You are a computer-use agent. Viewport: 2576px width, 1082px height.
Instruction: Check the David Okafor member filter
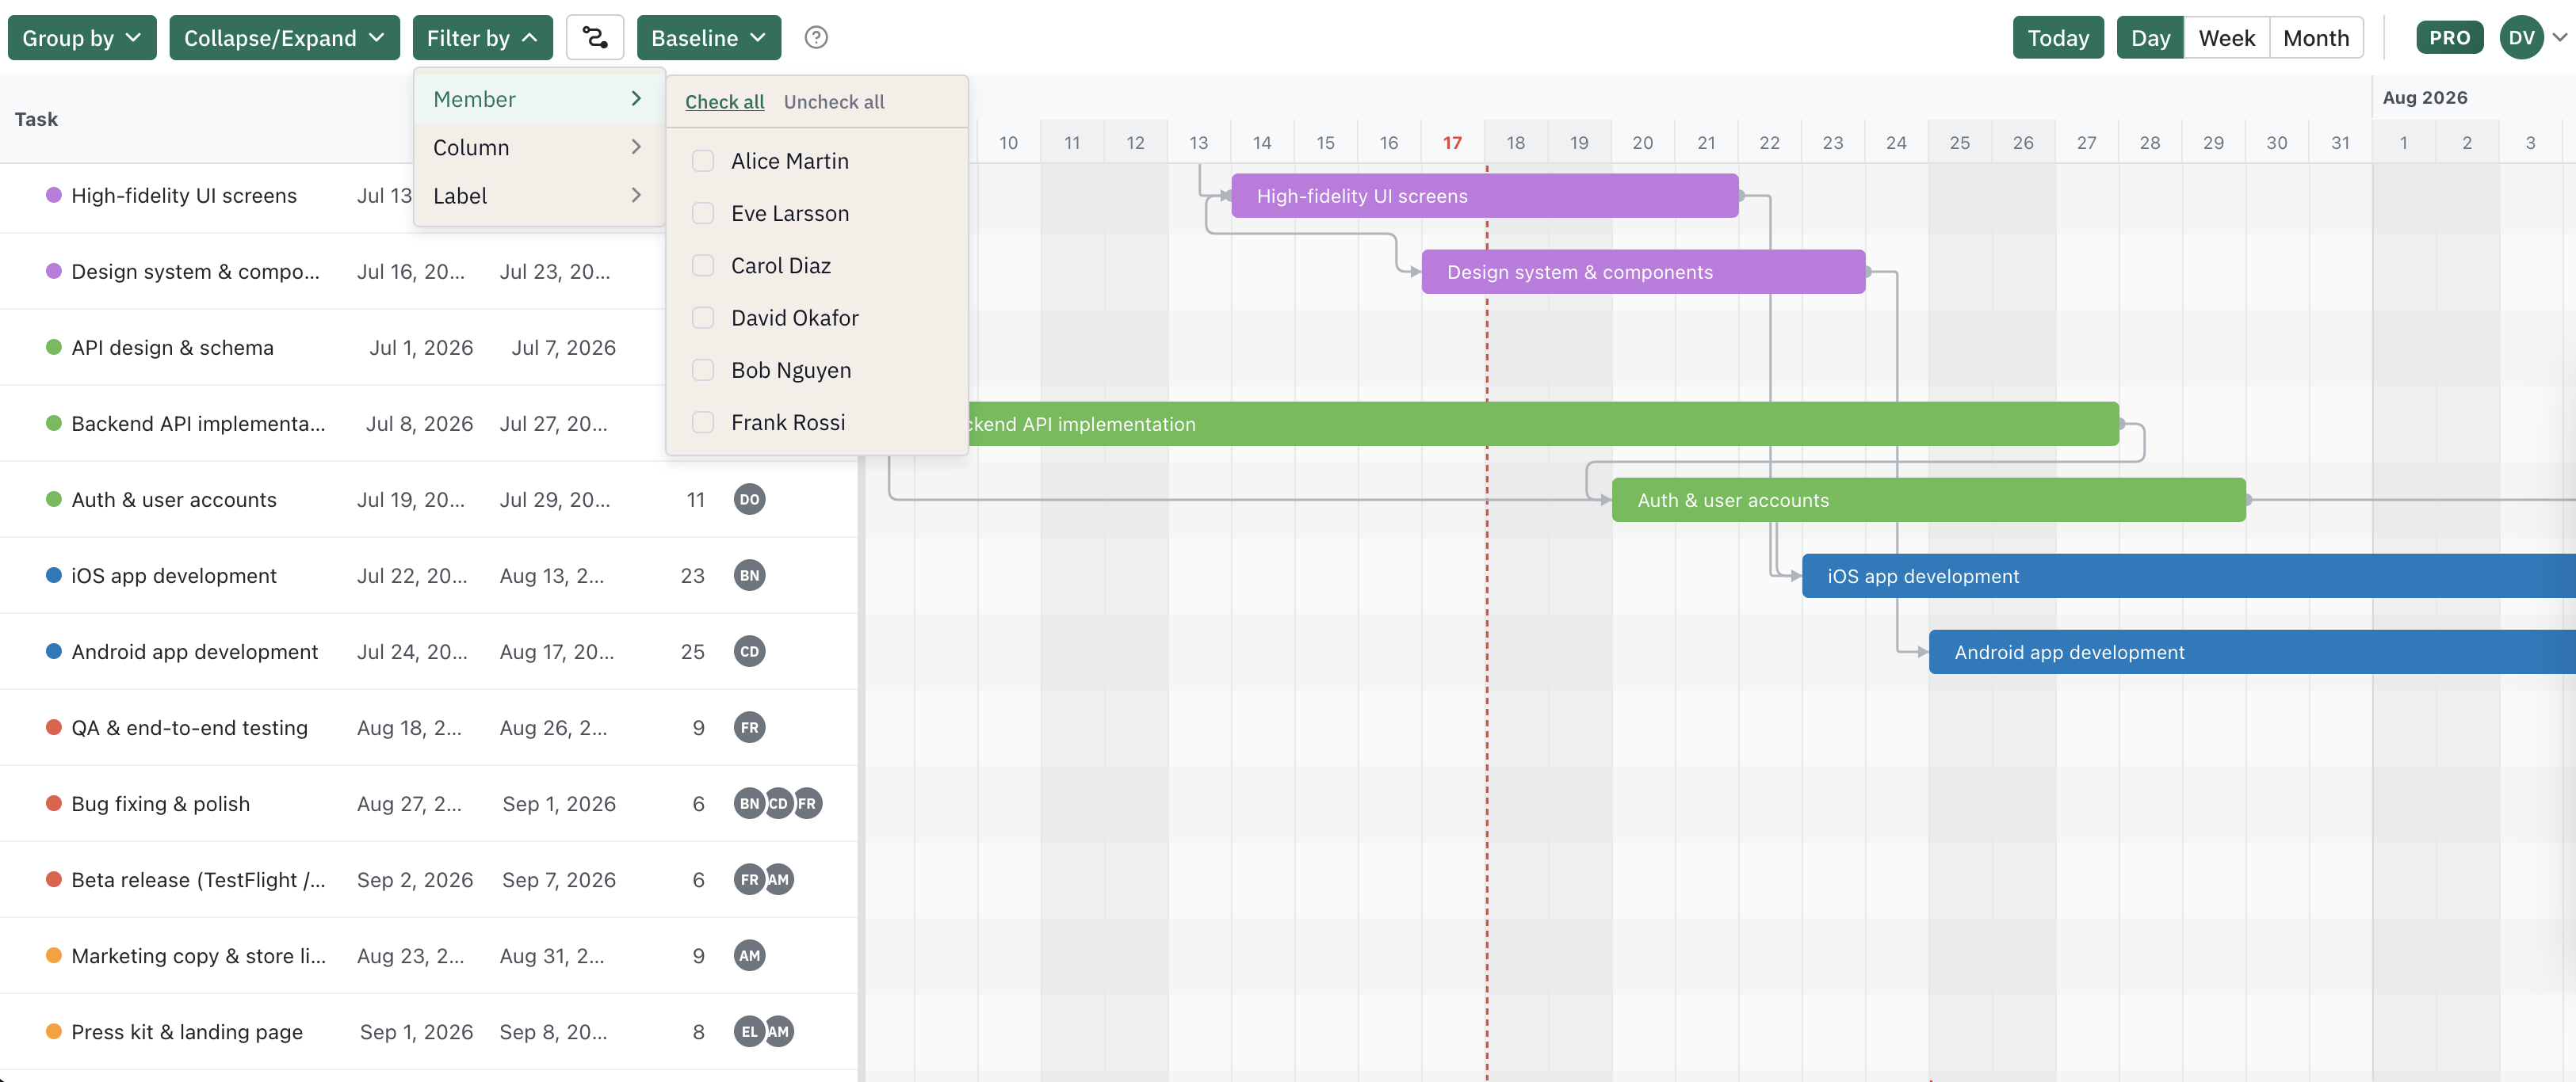(703, 318)
